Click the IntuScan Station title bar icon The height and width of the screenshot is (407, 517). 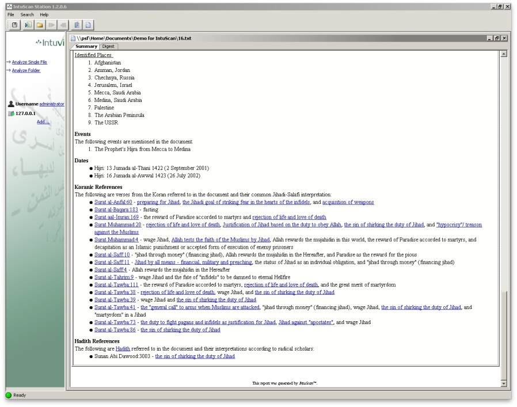click(x=9, y=6)
